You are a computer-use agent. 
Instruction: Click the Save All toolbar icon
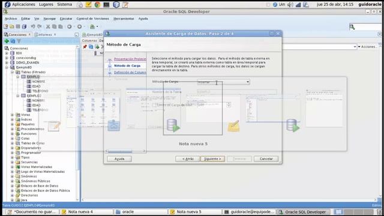click(x=24, y=26)
